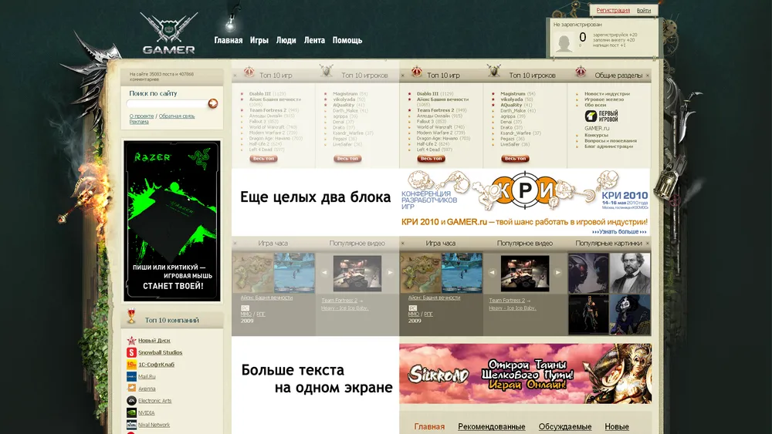Open the two-helmets popular picture thumbnail

point(588,274)
